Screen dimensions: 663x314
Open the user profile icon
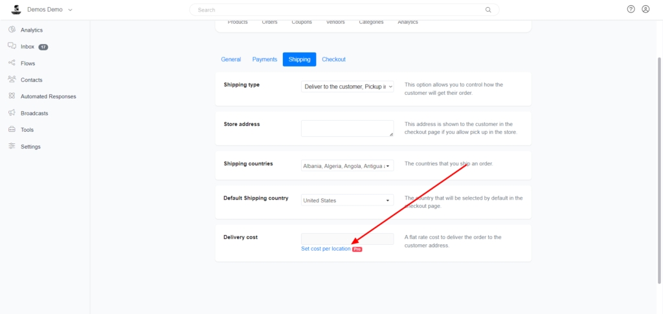tap(646, 10)
